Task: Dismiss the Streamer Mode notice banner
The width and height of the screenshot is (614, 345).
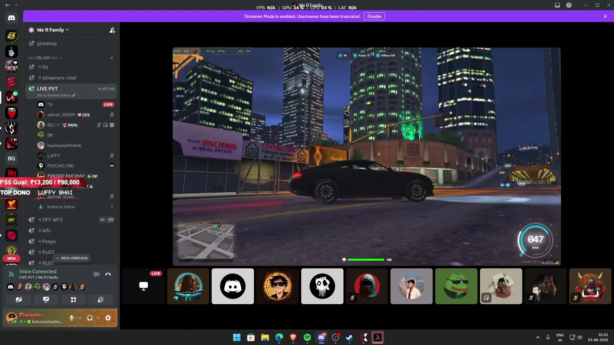Action: coord(605,16)
